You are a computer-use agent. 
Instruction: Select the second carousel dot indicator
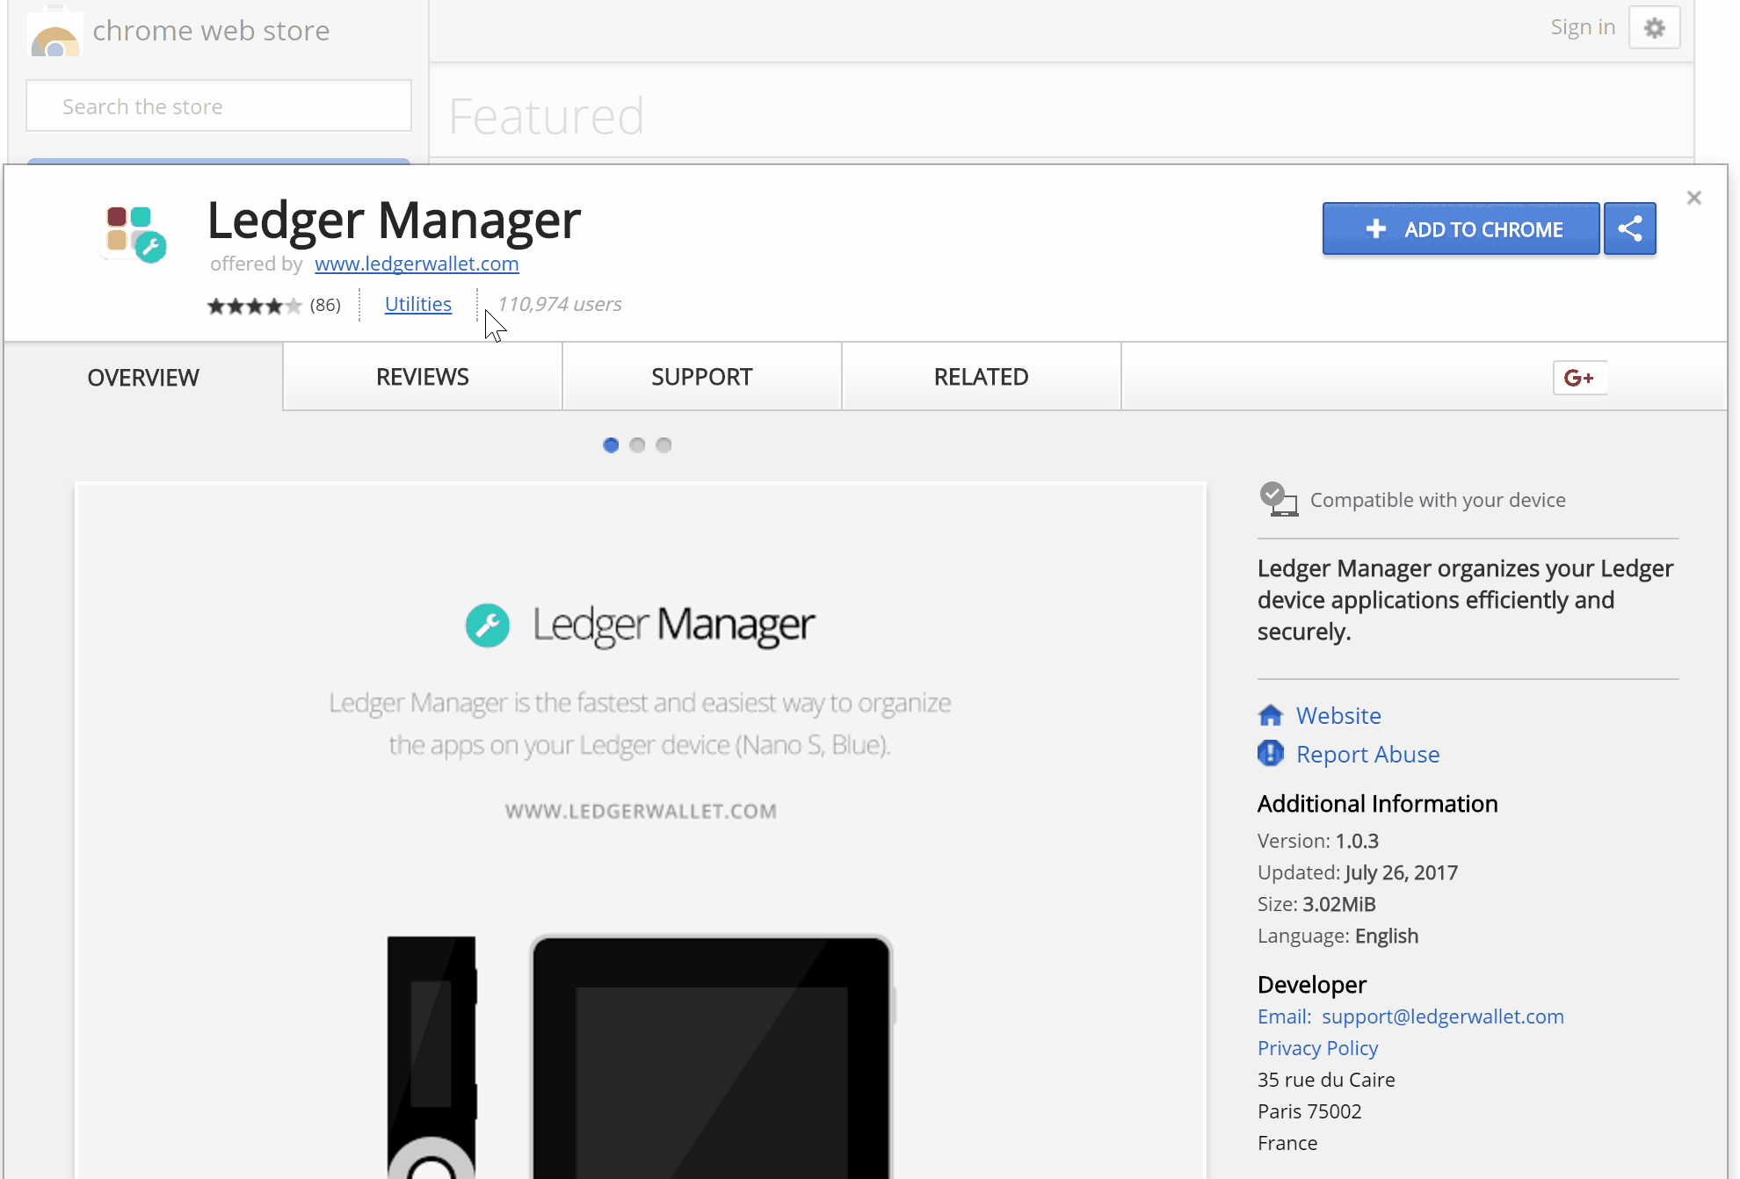[638, 444]
